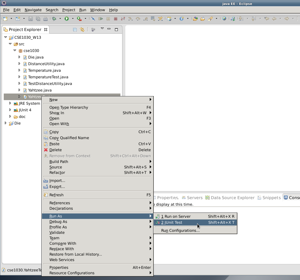
Task: Click the Skip All Breakpoints icon
Action: tap(93, 19)
